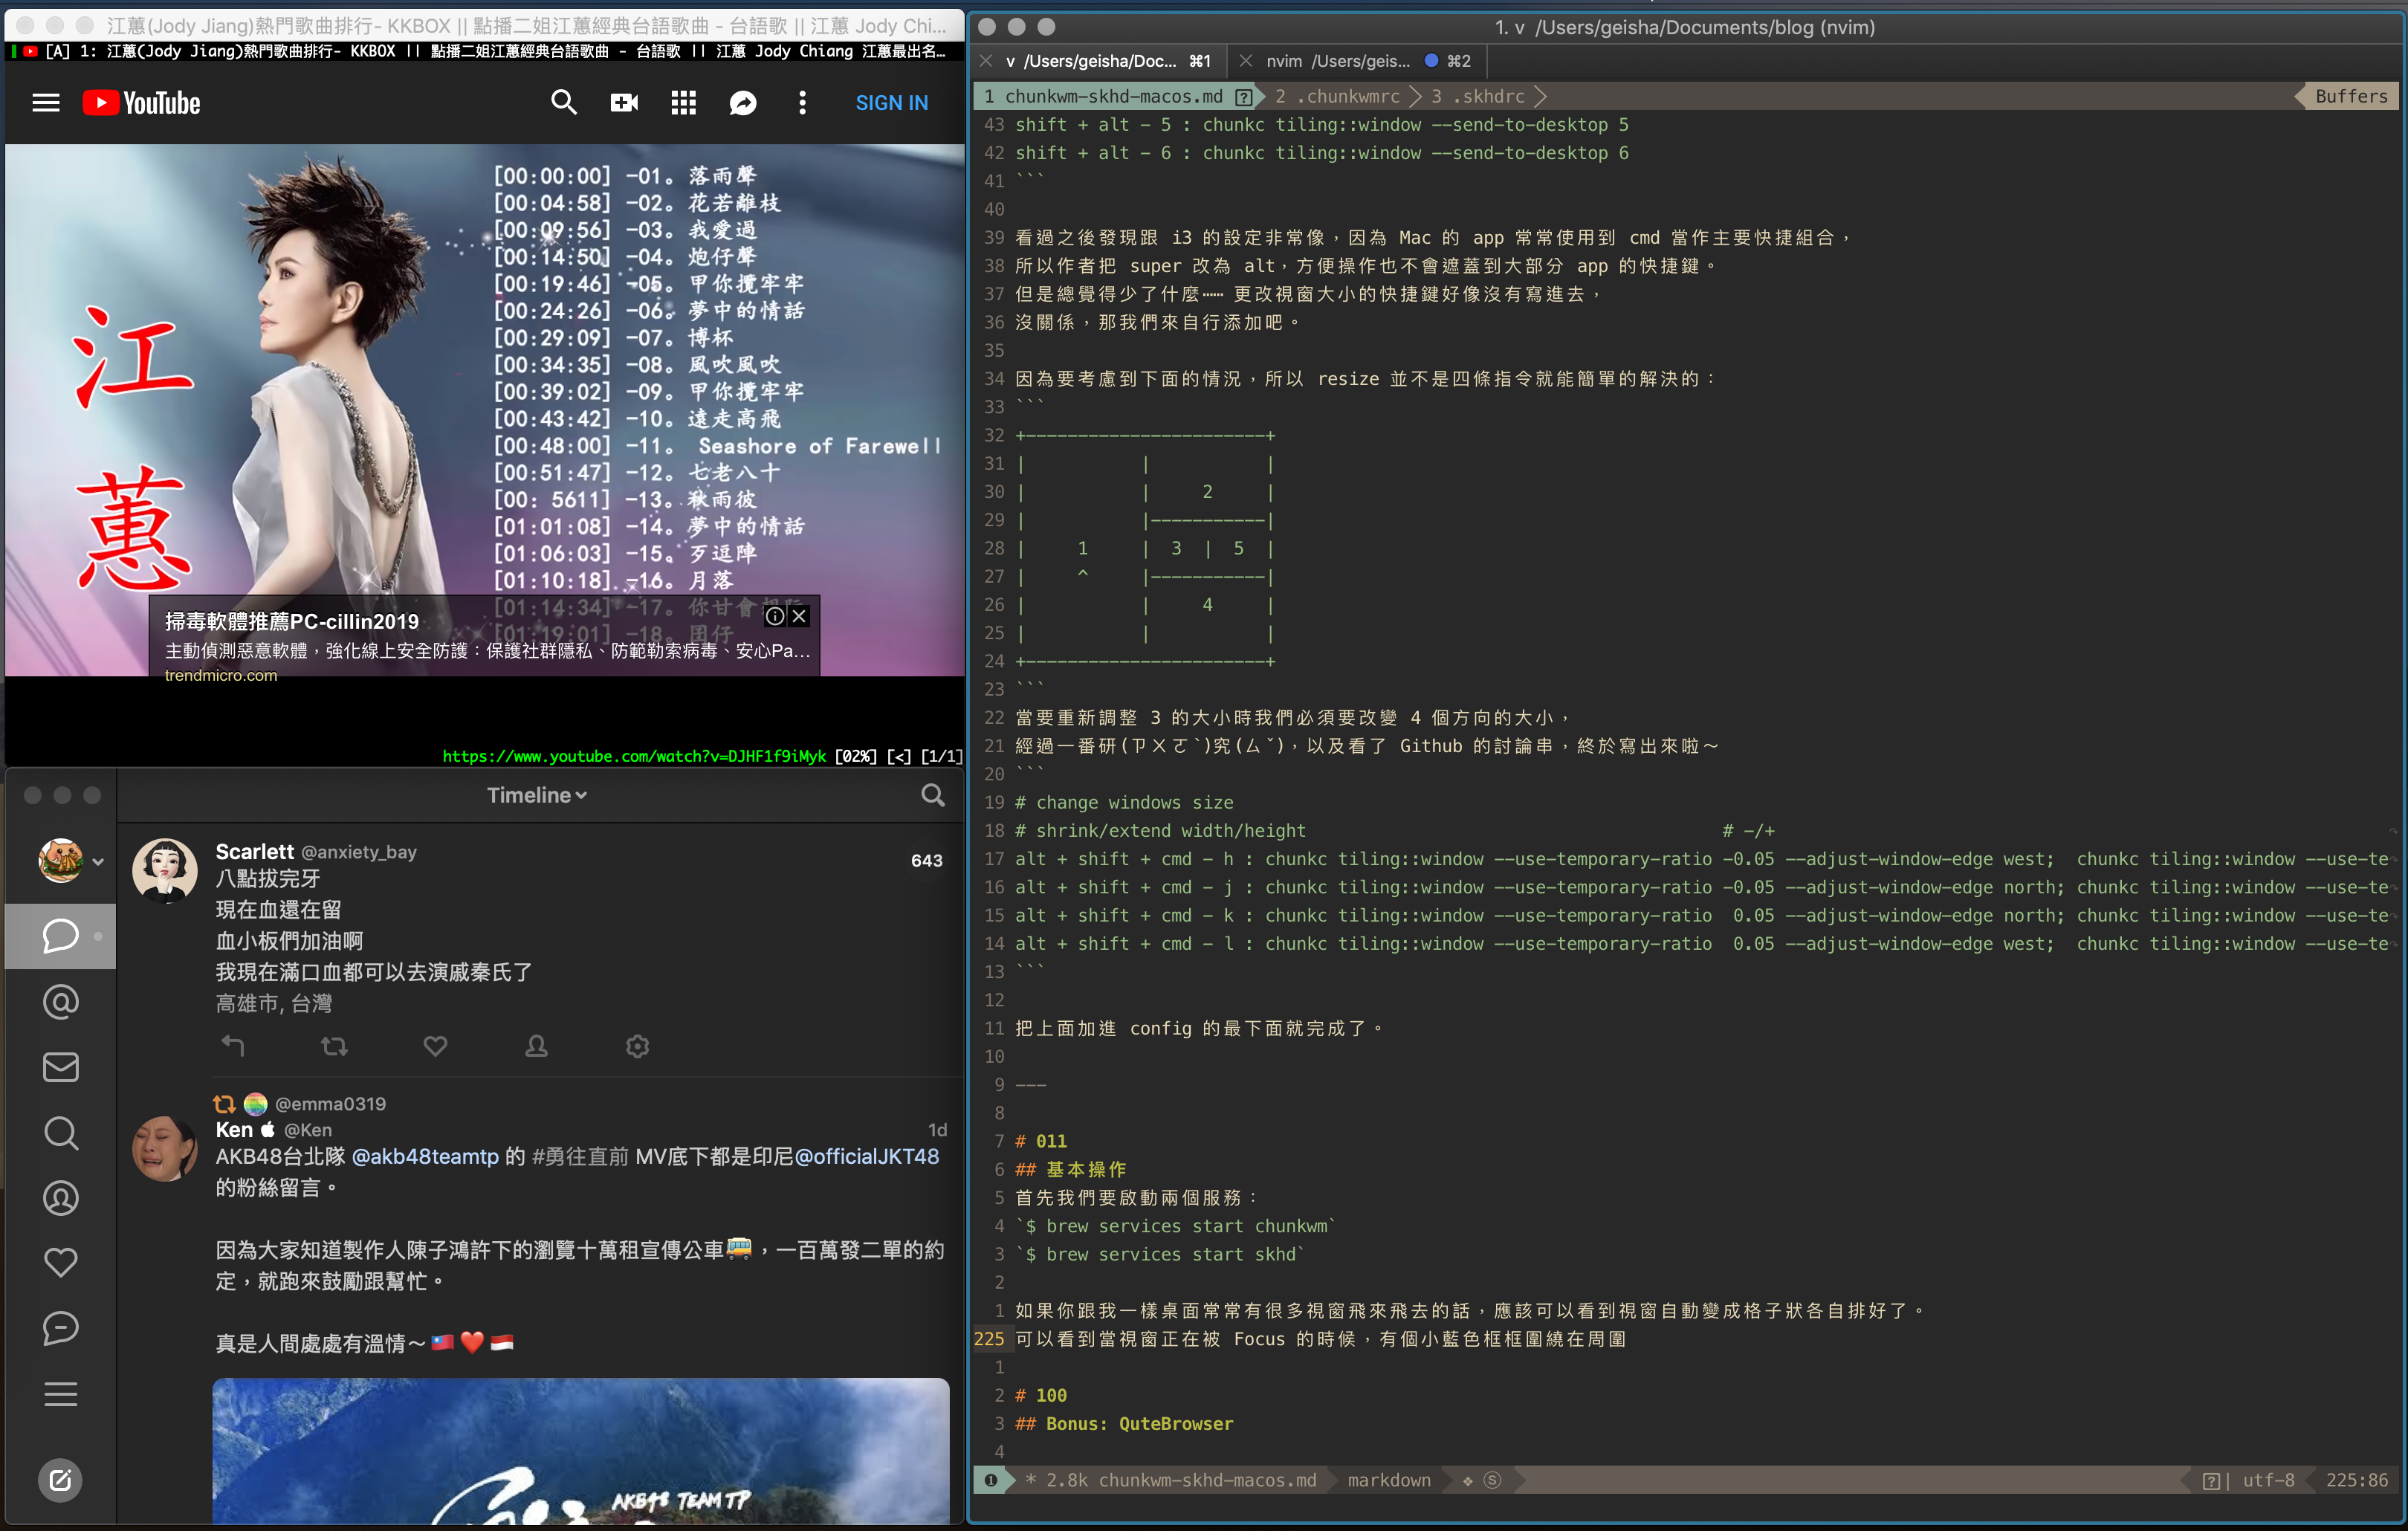Screen dimensions: 2408x1531
Task: Open Direct Messages mail icon in sidebar
Action: (x=61, y=1066)
